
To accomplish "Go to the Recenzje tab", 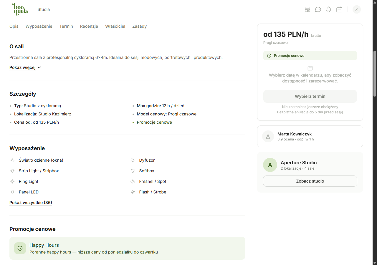I will point(89,26).
